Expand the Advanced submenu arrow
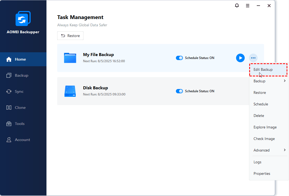 (285, 150)
